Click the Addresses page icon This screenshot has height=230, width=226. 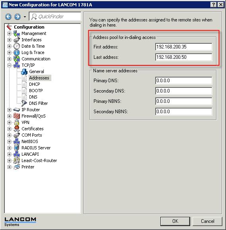click(24, 78)
